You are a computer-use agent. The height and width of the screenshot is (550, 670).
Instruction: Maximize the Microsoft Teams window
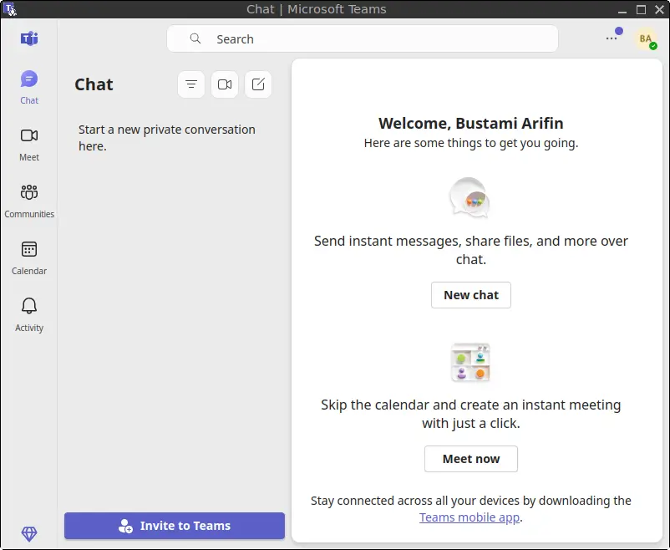coord(641,9)
